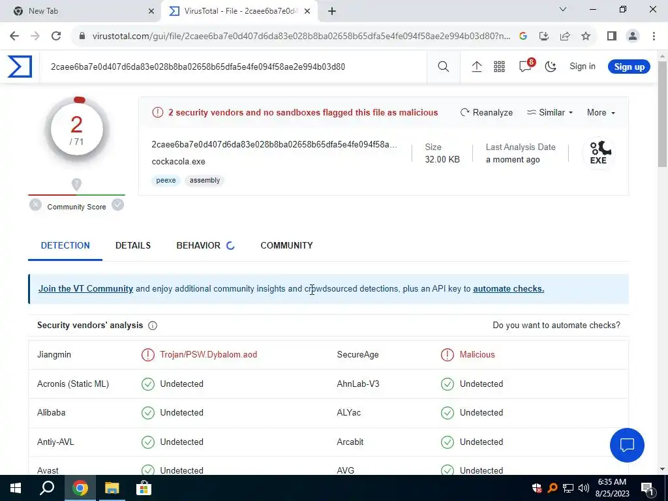This screenshot has height=501, width=668.
Task: Close the VirusTotal browser tab
Action: 307,11
